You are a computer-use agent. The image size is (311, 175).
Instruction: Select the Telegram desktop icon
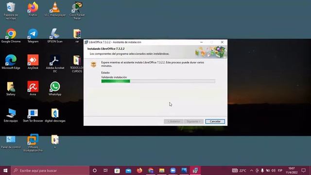[33, 35]
